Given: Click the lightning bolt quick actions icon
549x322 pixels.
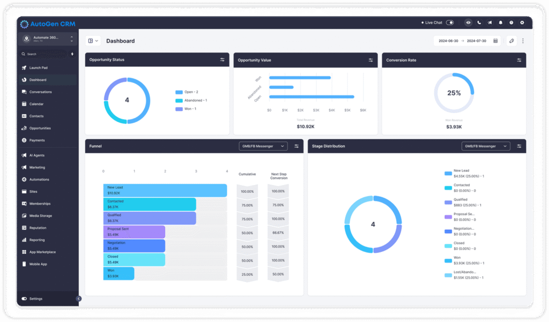Looking at the screenshot, I should coord(72,54).
